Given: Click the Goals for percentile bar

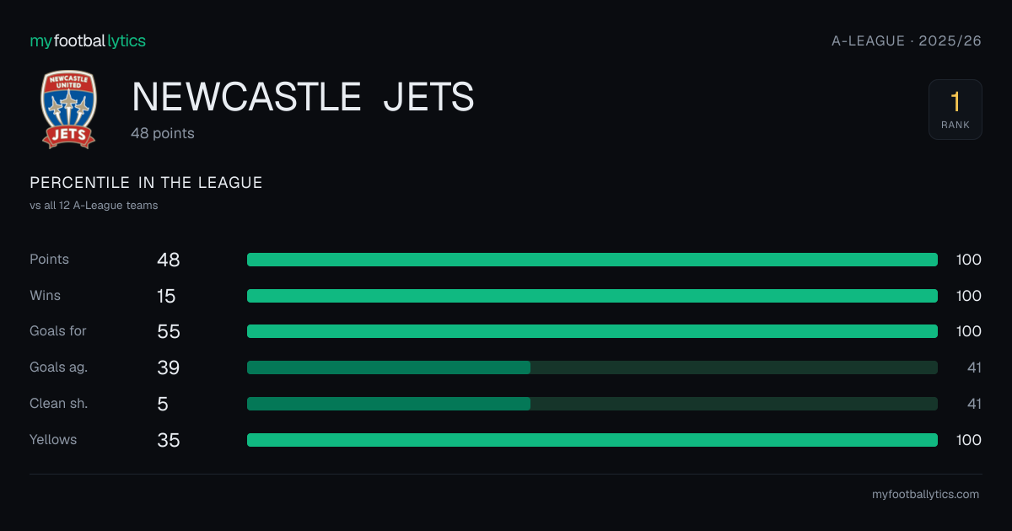Looking at the screenshot, I should point(592,331).
